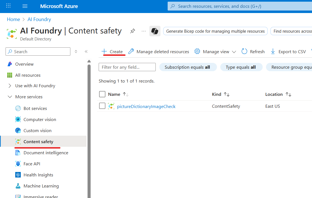Click the Content safety sidebar icon
Image resolution: width=312 pixels, height=198 pixels.
[x=18, y=142]
